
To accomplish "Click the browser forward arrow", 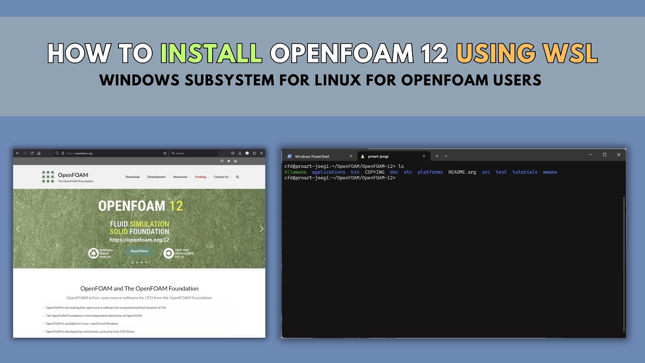I will coord(25,153).
